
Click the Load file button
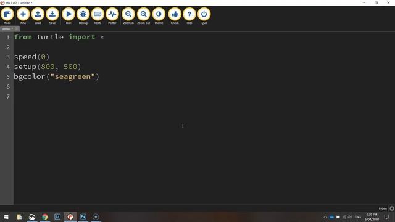38,15
